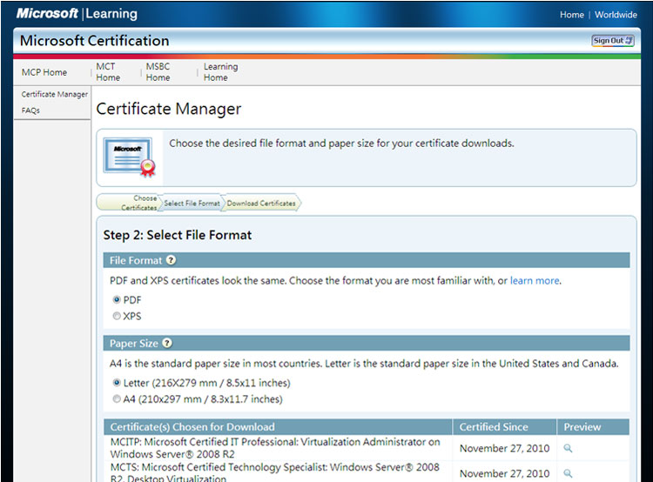Click the MCITP row's November 27, 2010 date
The width and height of the screenshot is (653, 482).
(x=504, y=448)
